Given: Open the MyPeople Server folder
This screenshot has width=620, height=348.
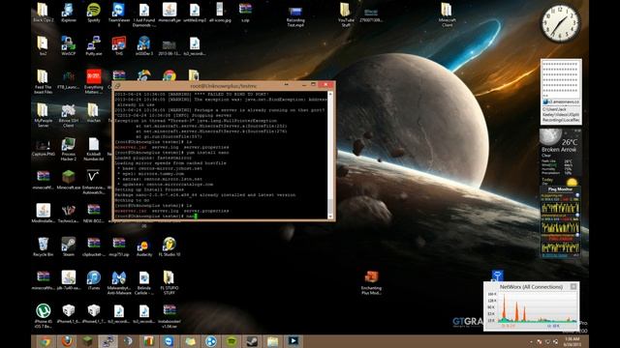Looking at the screenshot, I should 43,115.
